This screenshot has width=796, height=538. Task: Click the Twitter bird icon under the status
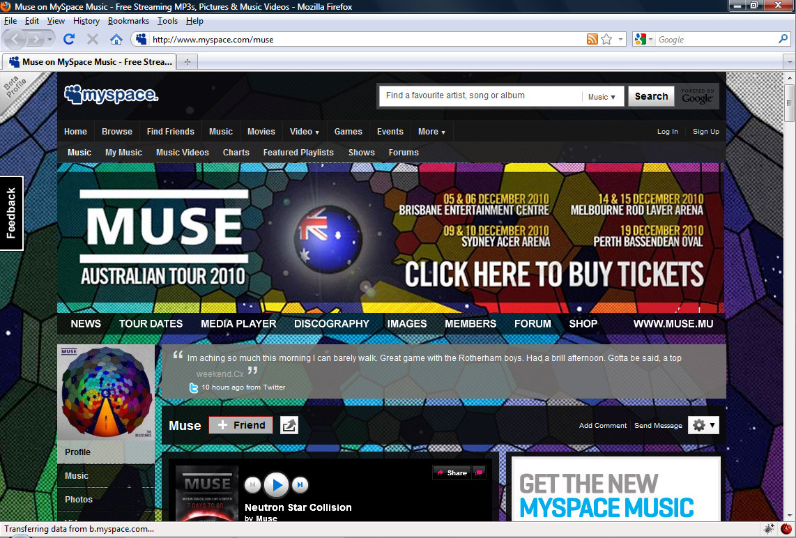(x=193, y=387)
